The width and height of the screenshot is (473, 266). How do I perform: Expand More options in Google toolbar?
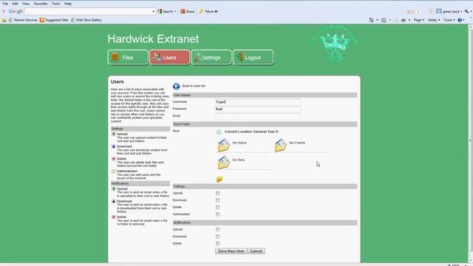tap(211, 12)
